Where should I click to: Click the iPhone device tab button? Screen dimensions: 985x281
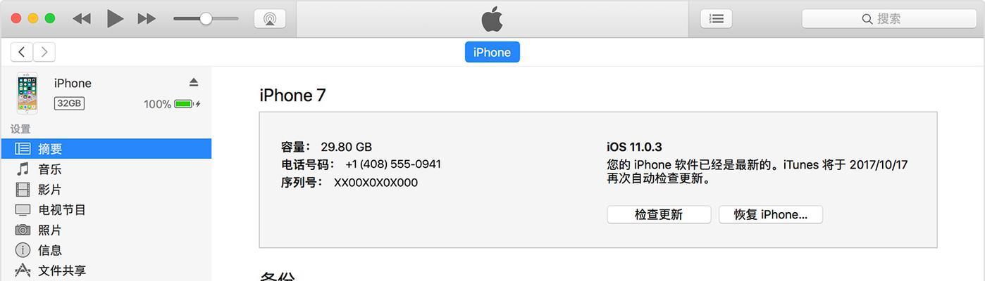(x=492, y=52)
